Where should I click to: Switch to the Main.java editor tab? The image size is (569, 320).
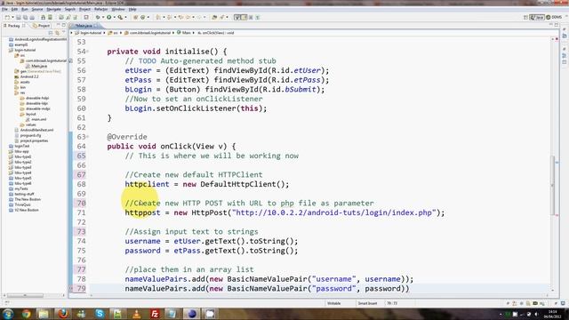[84, 26]
